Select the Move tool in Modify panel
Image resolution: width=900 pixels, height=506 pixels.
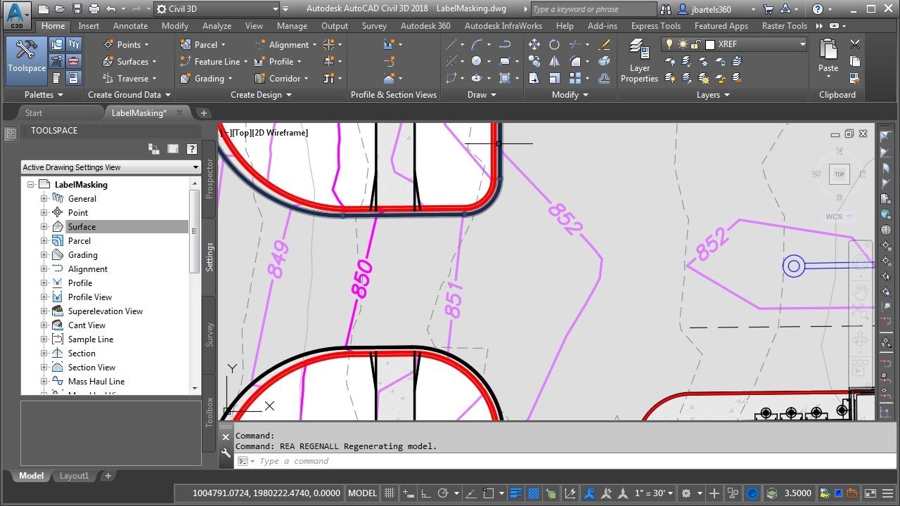pos(534,44)
